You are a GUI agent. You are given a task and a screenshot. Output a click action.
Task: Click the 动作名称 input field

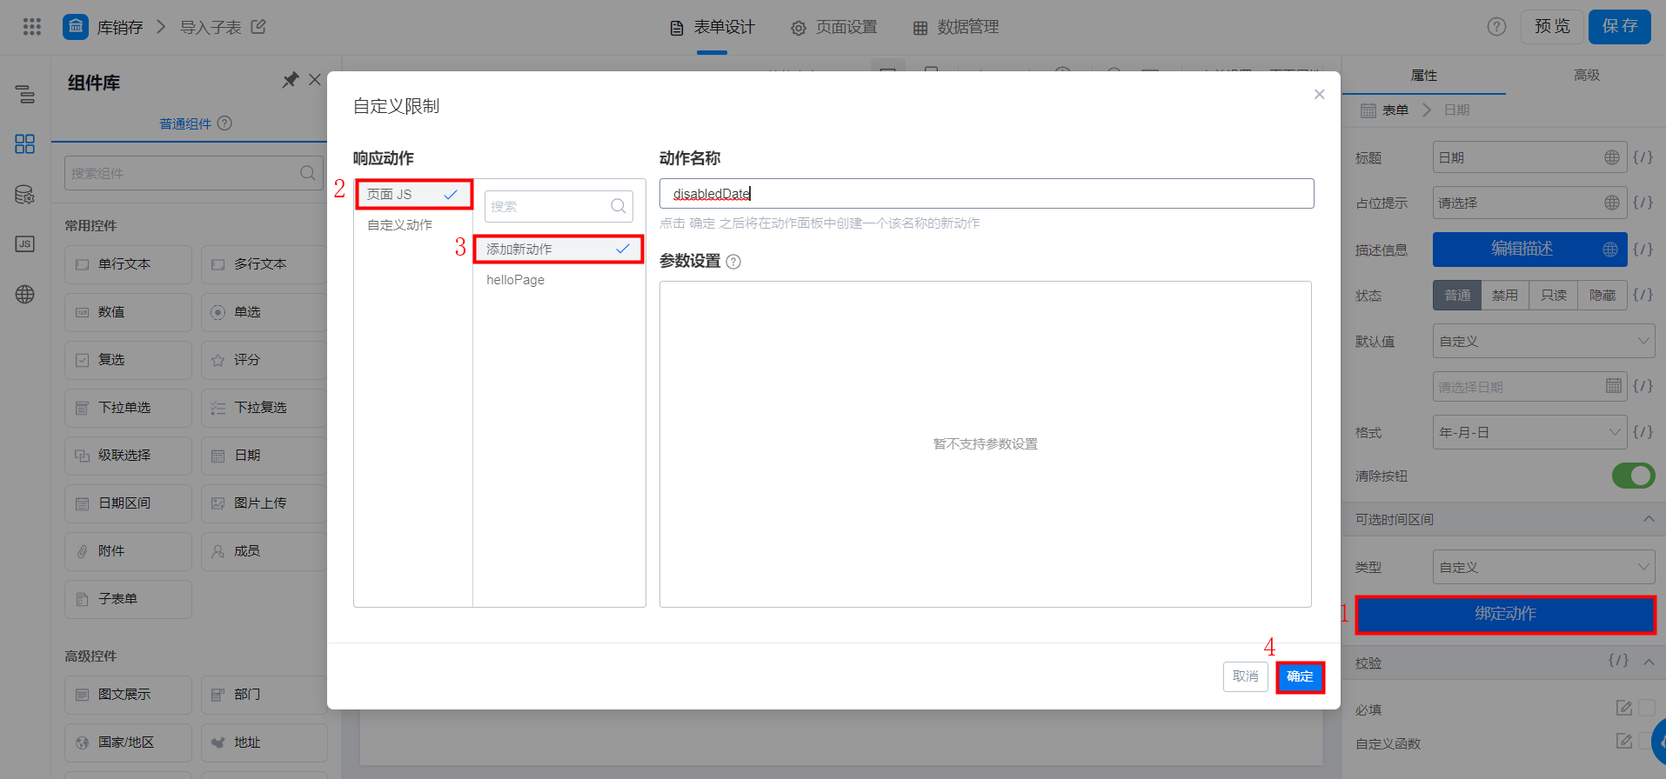[987, 194]
